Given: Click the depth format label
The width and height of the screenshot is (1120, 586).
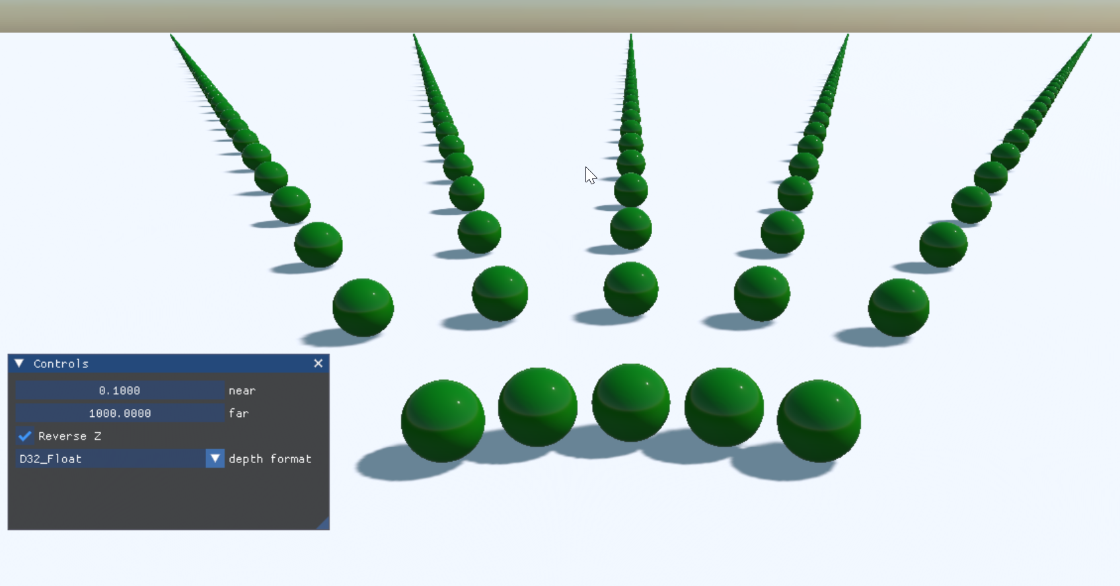Looking at the screenshot, I should pos(270,458).
